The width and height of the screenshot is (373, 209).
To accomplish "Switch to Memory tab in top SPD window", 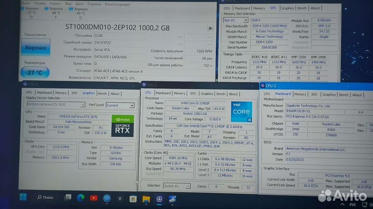I will pyautogui.click(x=259, y=8).
